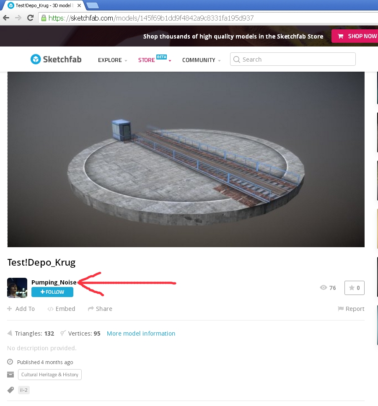This screenshot has width=378, height=406.
Task: Click the search magnifier icon
Action: tap(237, 59)
